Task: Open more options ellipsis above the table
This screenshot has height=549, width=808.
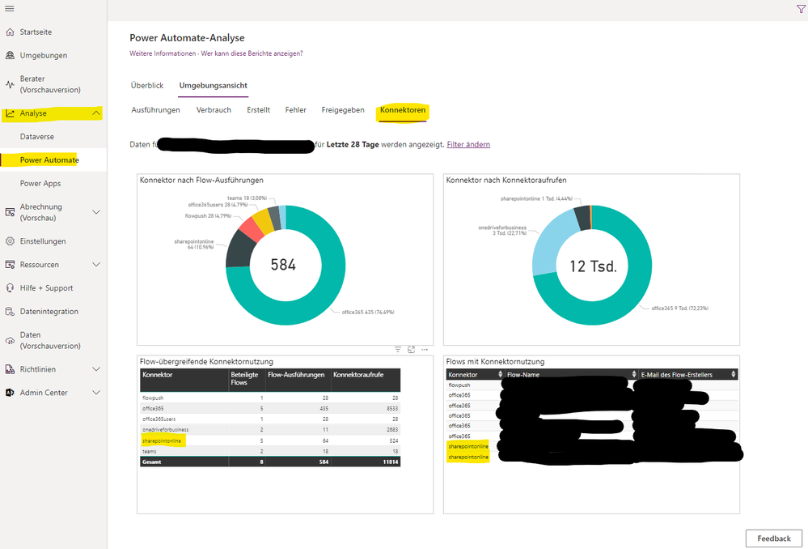Action: (x=425, y=349)
